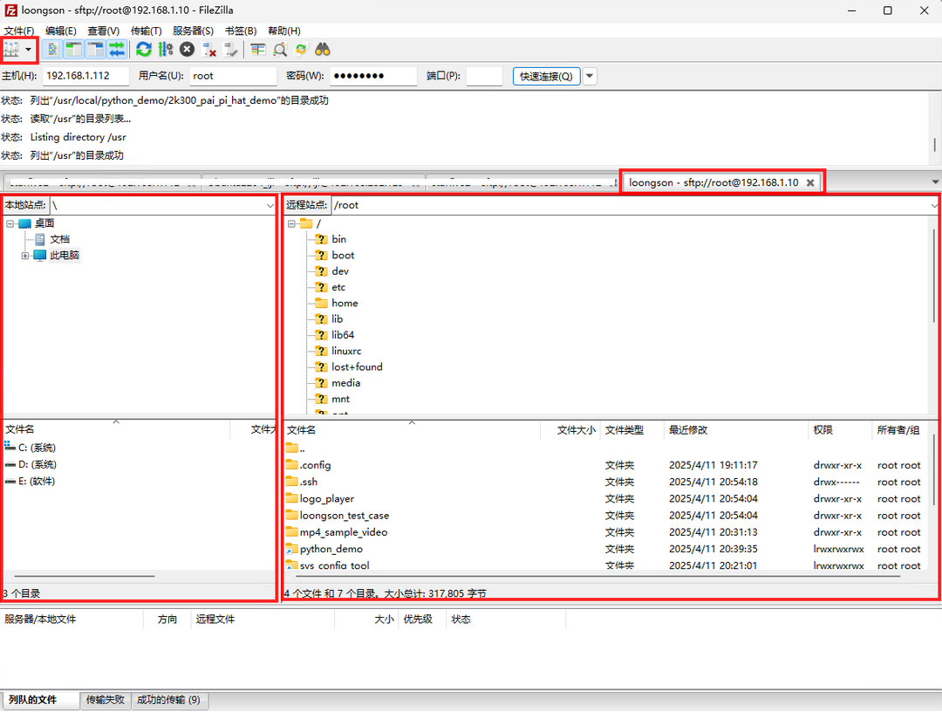Refresh the file and folder lists
This screenshot has width=942, height=712.
[144, 50]
